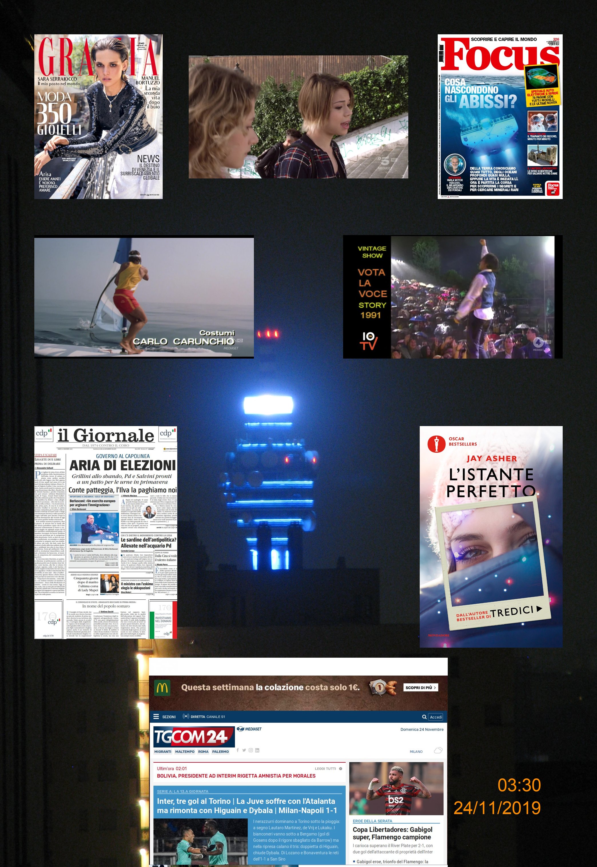Select the MIGRANTI topic tag

coord(163,751)
